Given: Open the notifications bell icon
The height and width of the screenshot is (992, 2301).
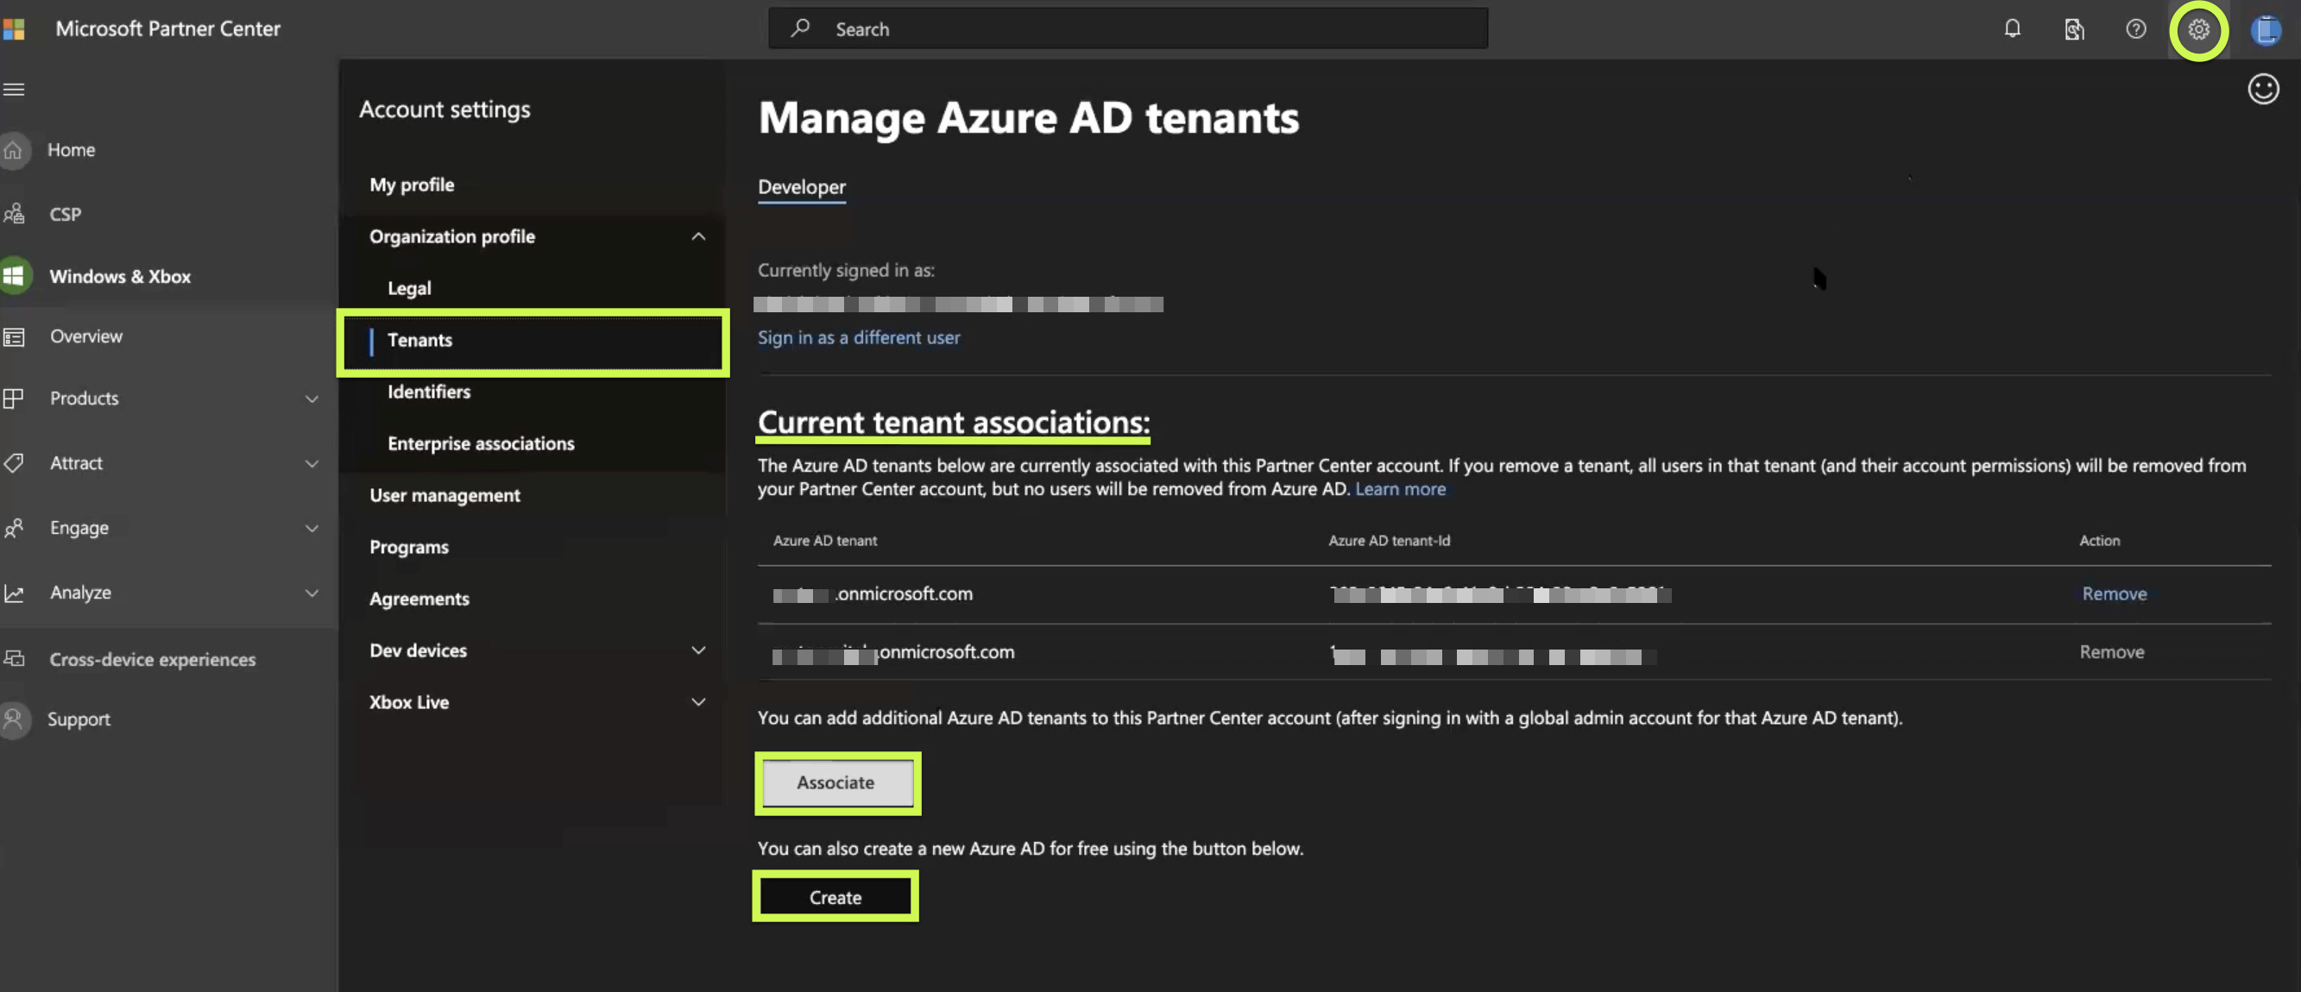Looking at the screenshot, I should click(x=2012, y=28).
